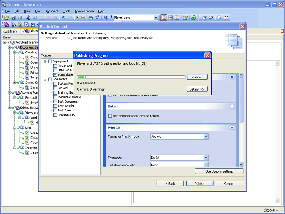The height and width of the screenshot is (214, 285).
Task: Collapse the Deployment tree node
Action: click(45, 62)
